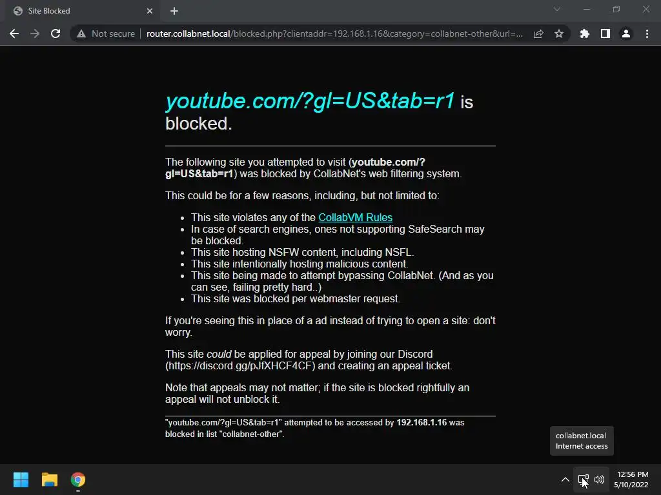View the Not secure site information
This screenshot has width=661, height=495.
click(106, 34)
